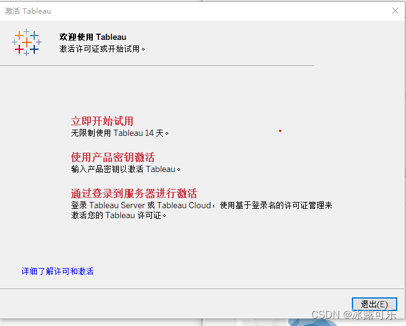
Task: Choose 使用产品密钥激活 to enter a product key
Action: (x=113, y=157)
